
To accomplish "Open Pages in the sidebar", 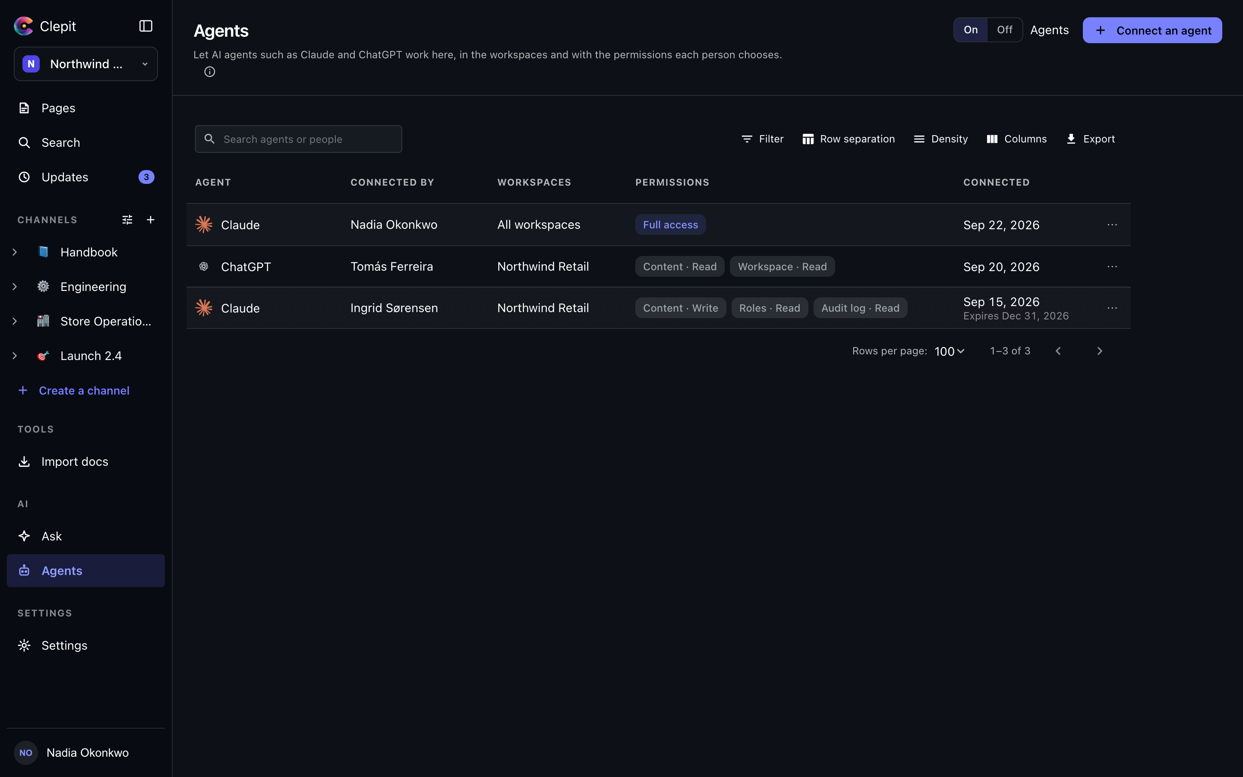I will 86,108.
